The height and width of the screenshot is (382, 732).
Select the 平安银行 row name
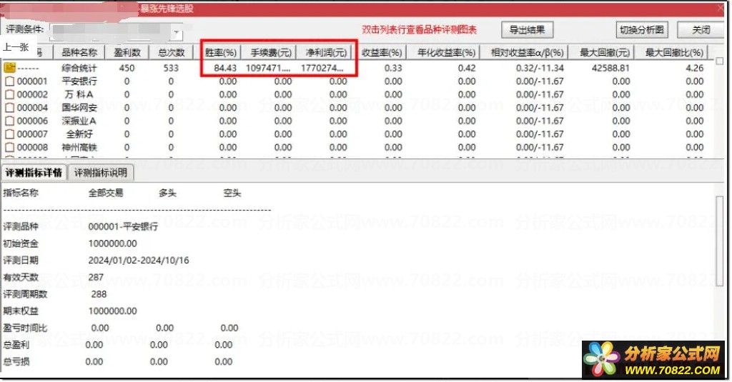79,81
